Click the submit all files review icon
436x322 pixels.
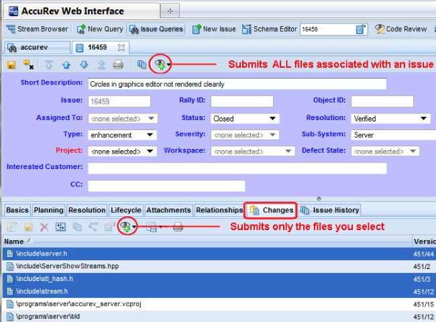(160, 64)
